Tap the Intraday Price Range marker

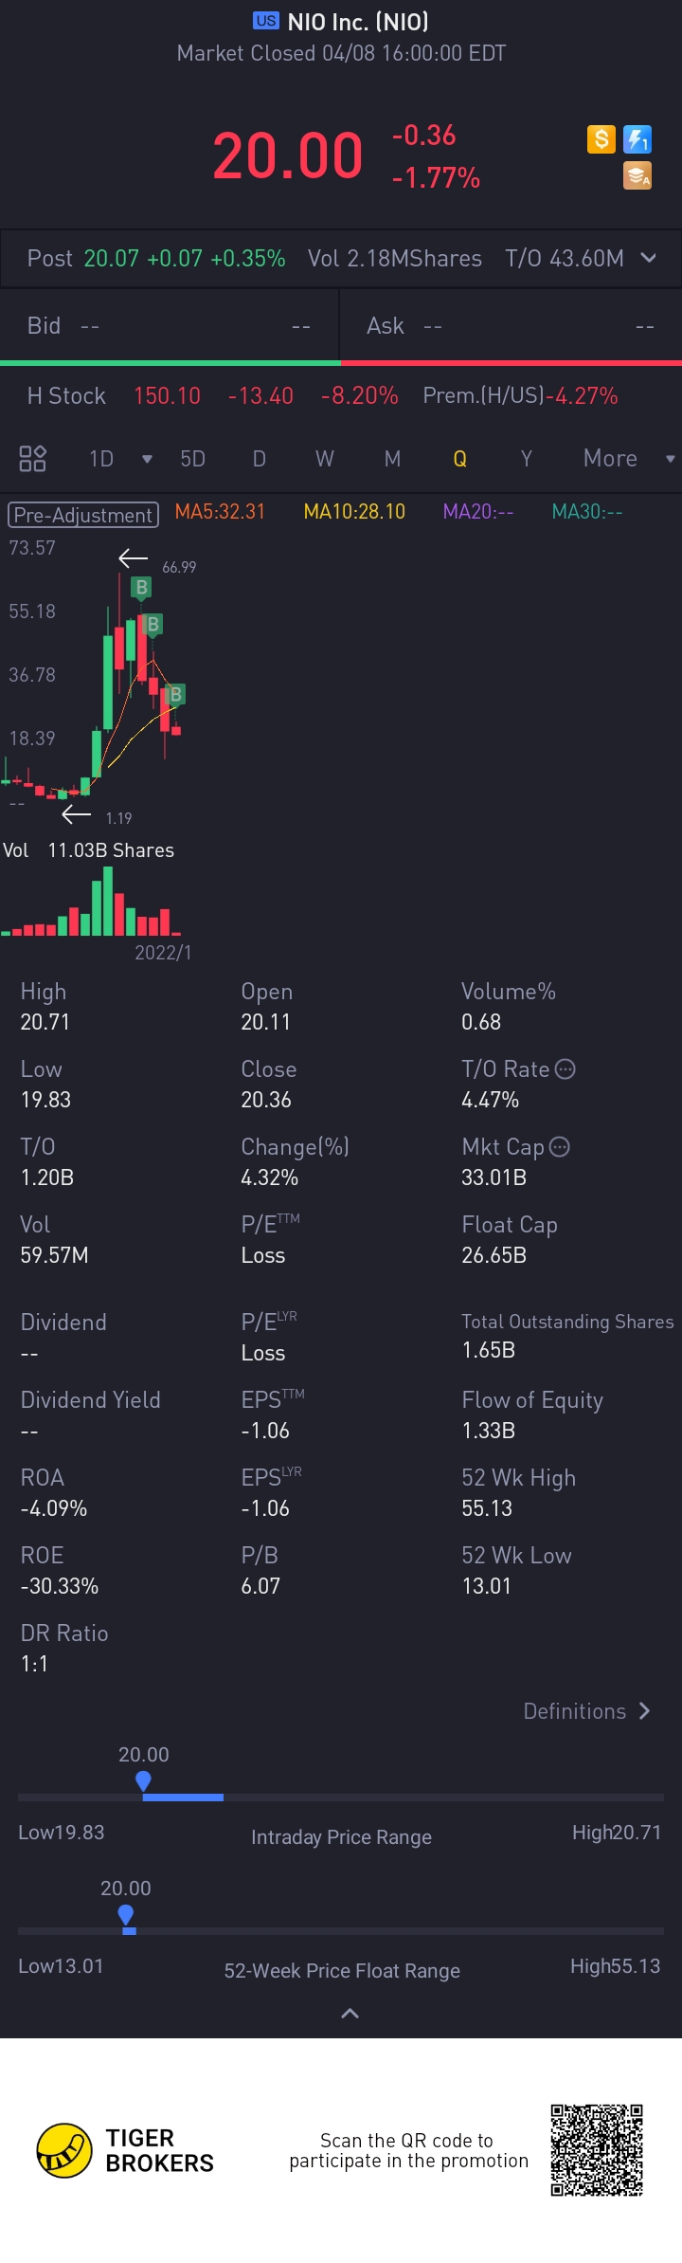coord(143,1781)
